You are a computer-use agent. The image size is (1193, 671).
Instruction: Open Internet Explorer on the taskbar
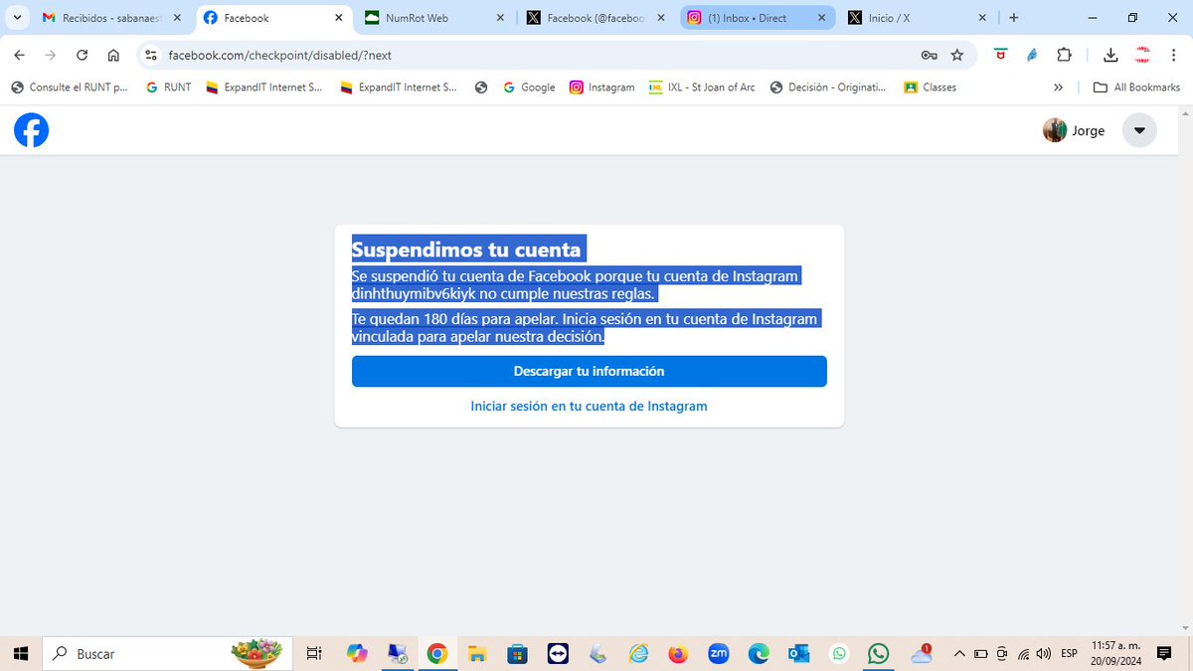[x=638, y=653]
